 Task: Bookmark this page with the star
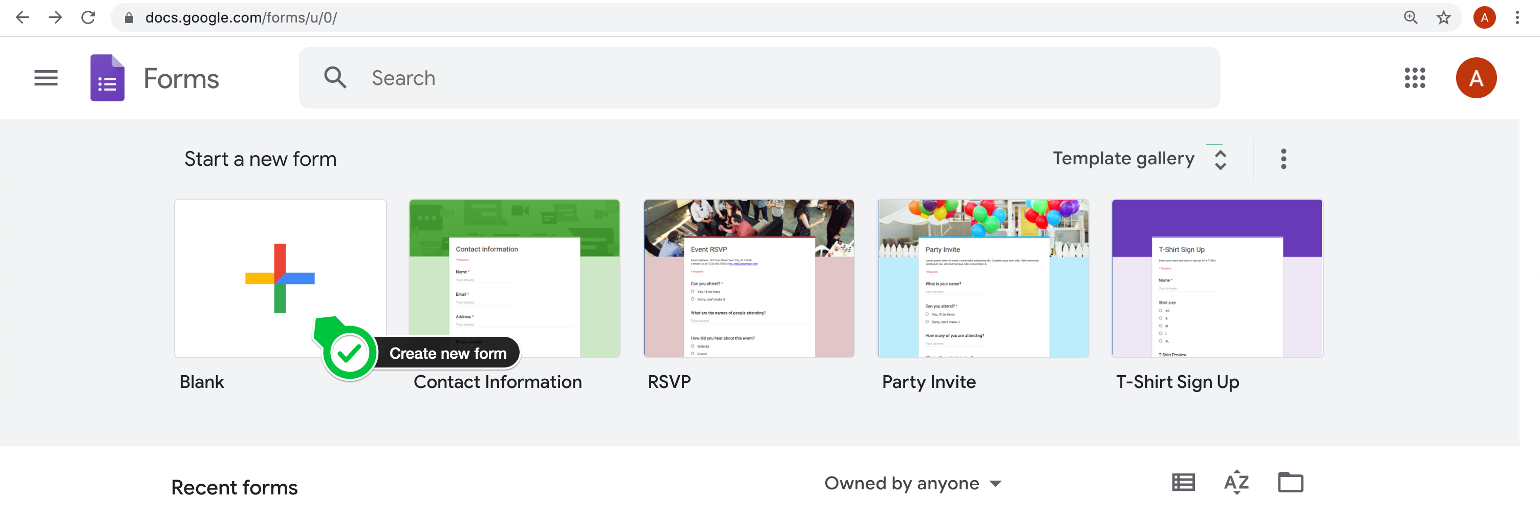coord(1444,17)
